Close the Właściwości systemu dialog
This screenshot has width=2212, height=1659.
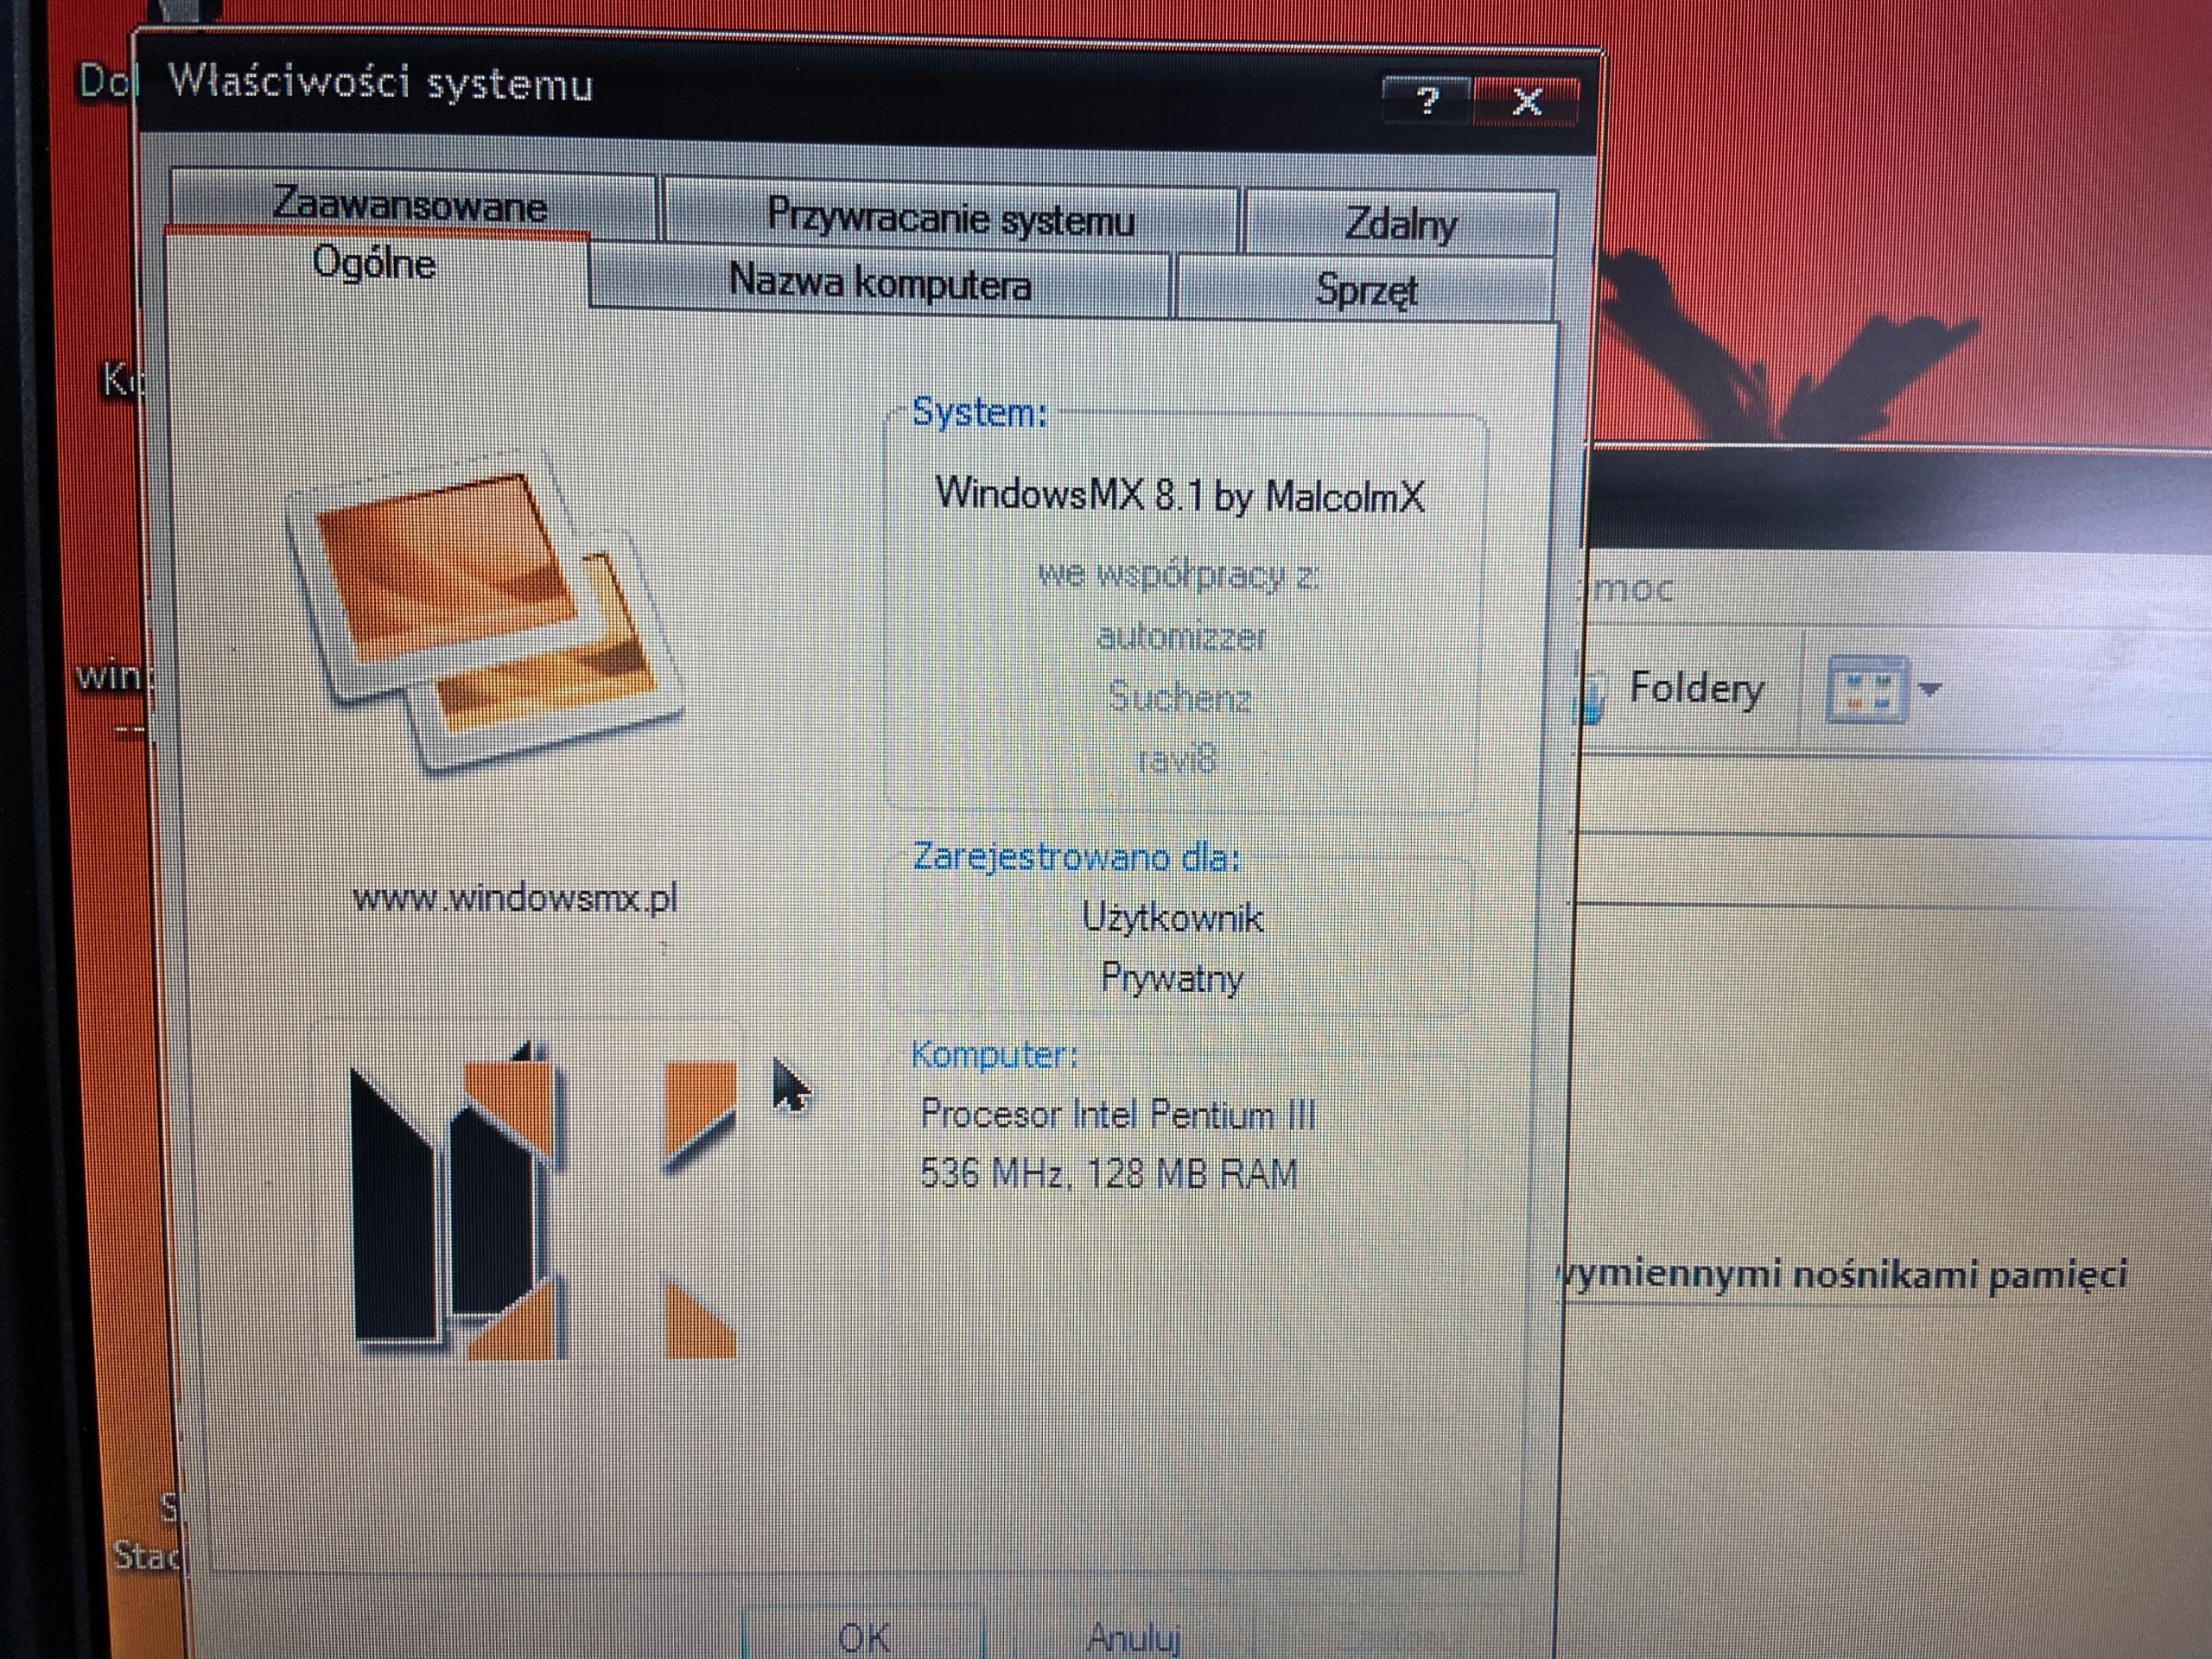click(x=1527, y=101)
